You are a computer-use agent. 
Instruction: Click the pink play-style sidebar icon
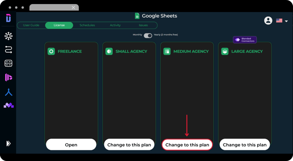click(8, 77)
